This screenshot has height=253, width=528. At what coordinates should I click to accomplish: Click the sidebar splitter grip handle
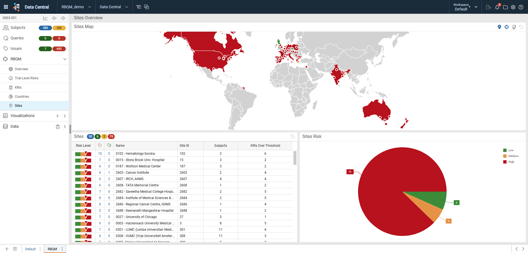70,129
